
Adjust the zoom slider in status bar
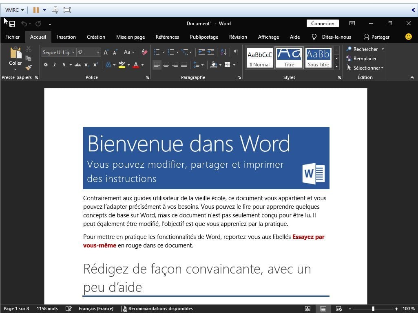click(373, 309)
